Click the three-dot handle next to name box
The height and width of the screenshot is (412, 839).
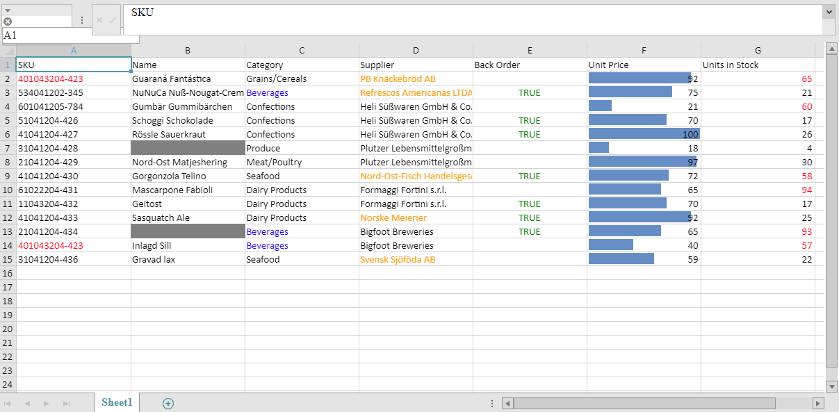(81, 21)
